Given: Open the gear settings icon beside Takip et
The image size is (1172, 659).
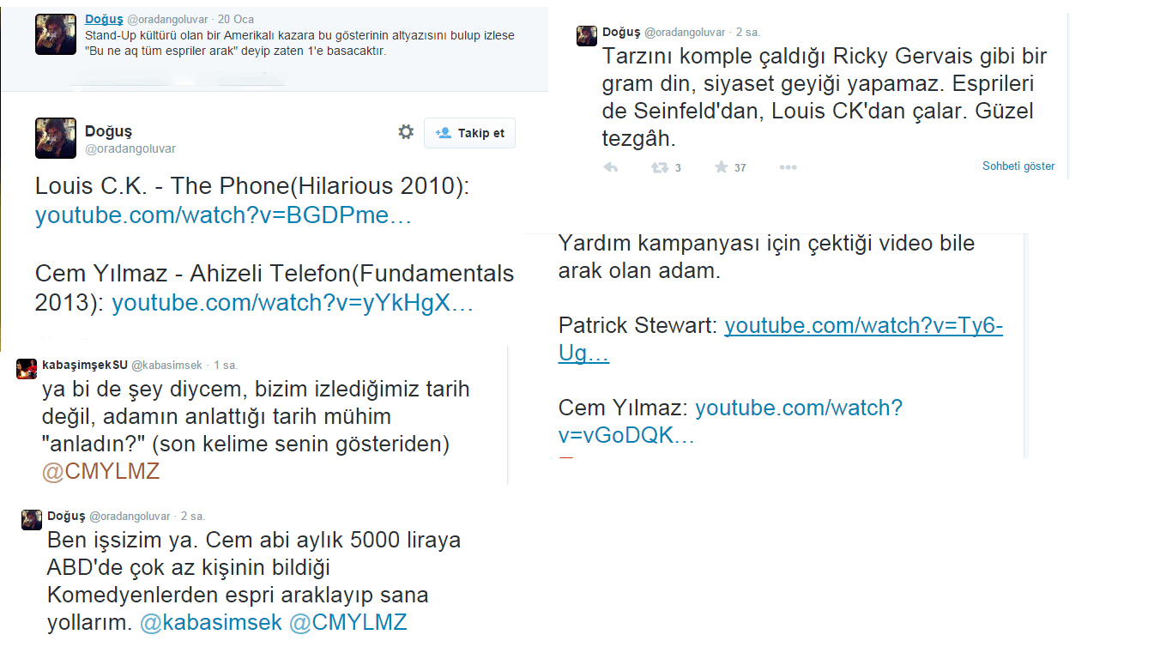Looking at the screenshot, I should tap(406, 132).
